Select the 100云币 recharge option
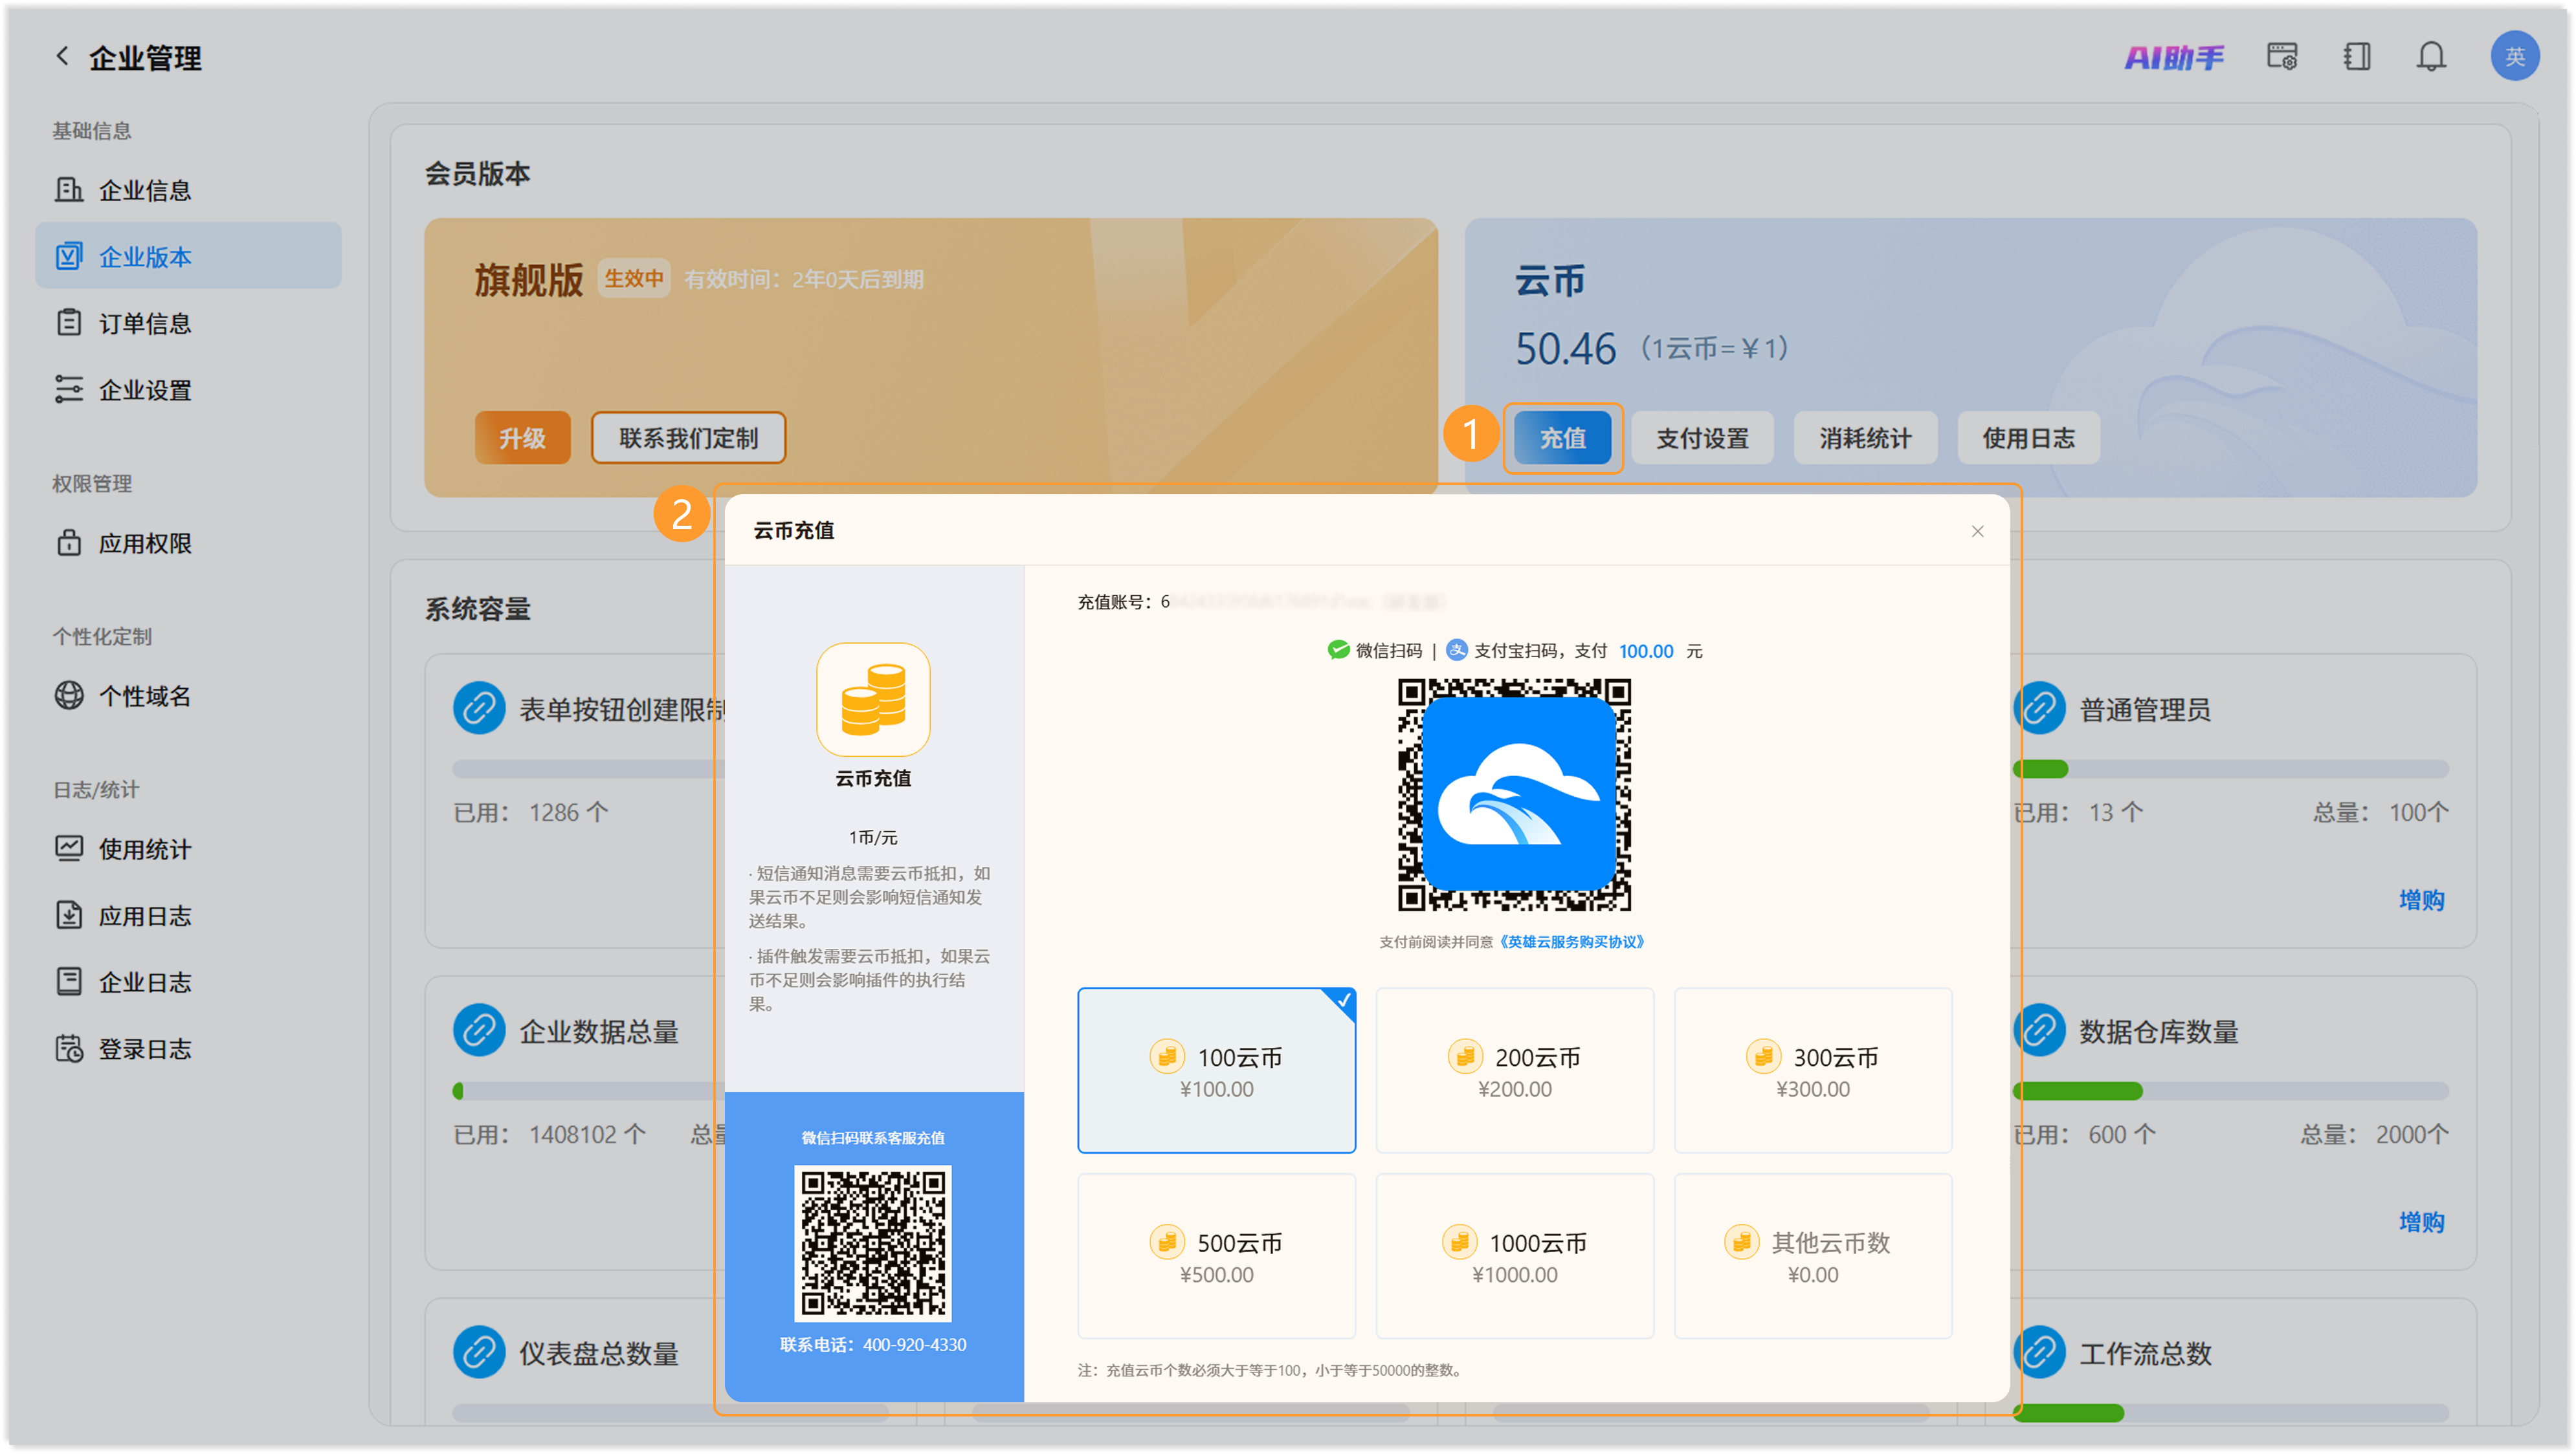 coord(1216,1070)
